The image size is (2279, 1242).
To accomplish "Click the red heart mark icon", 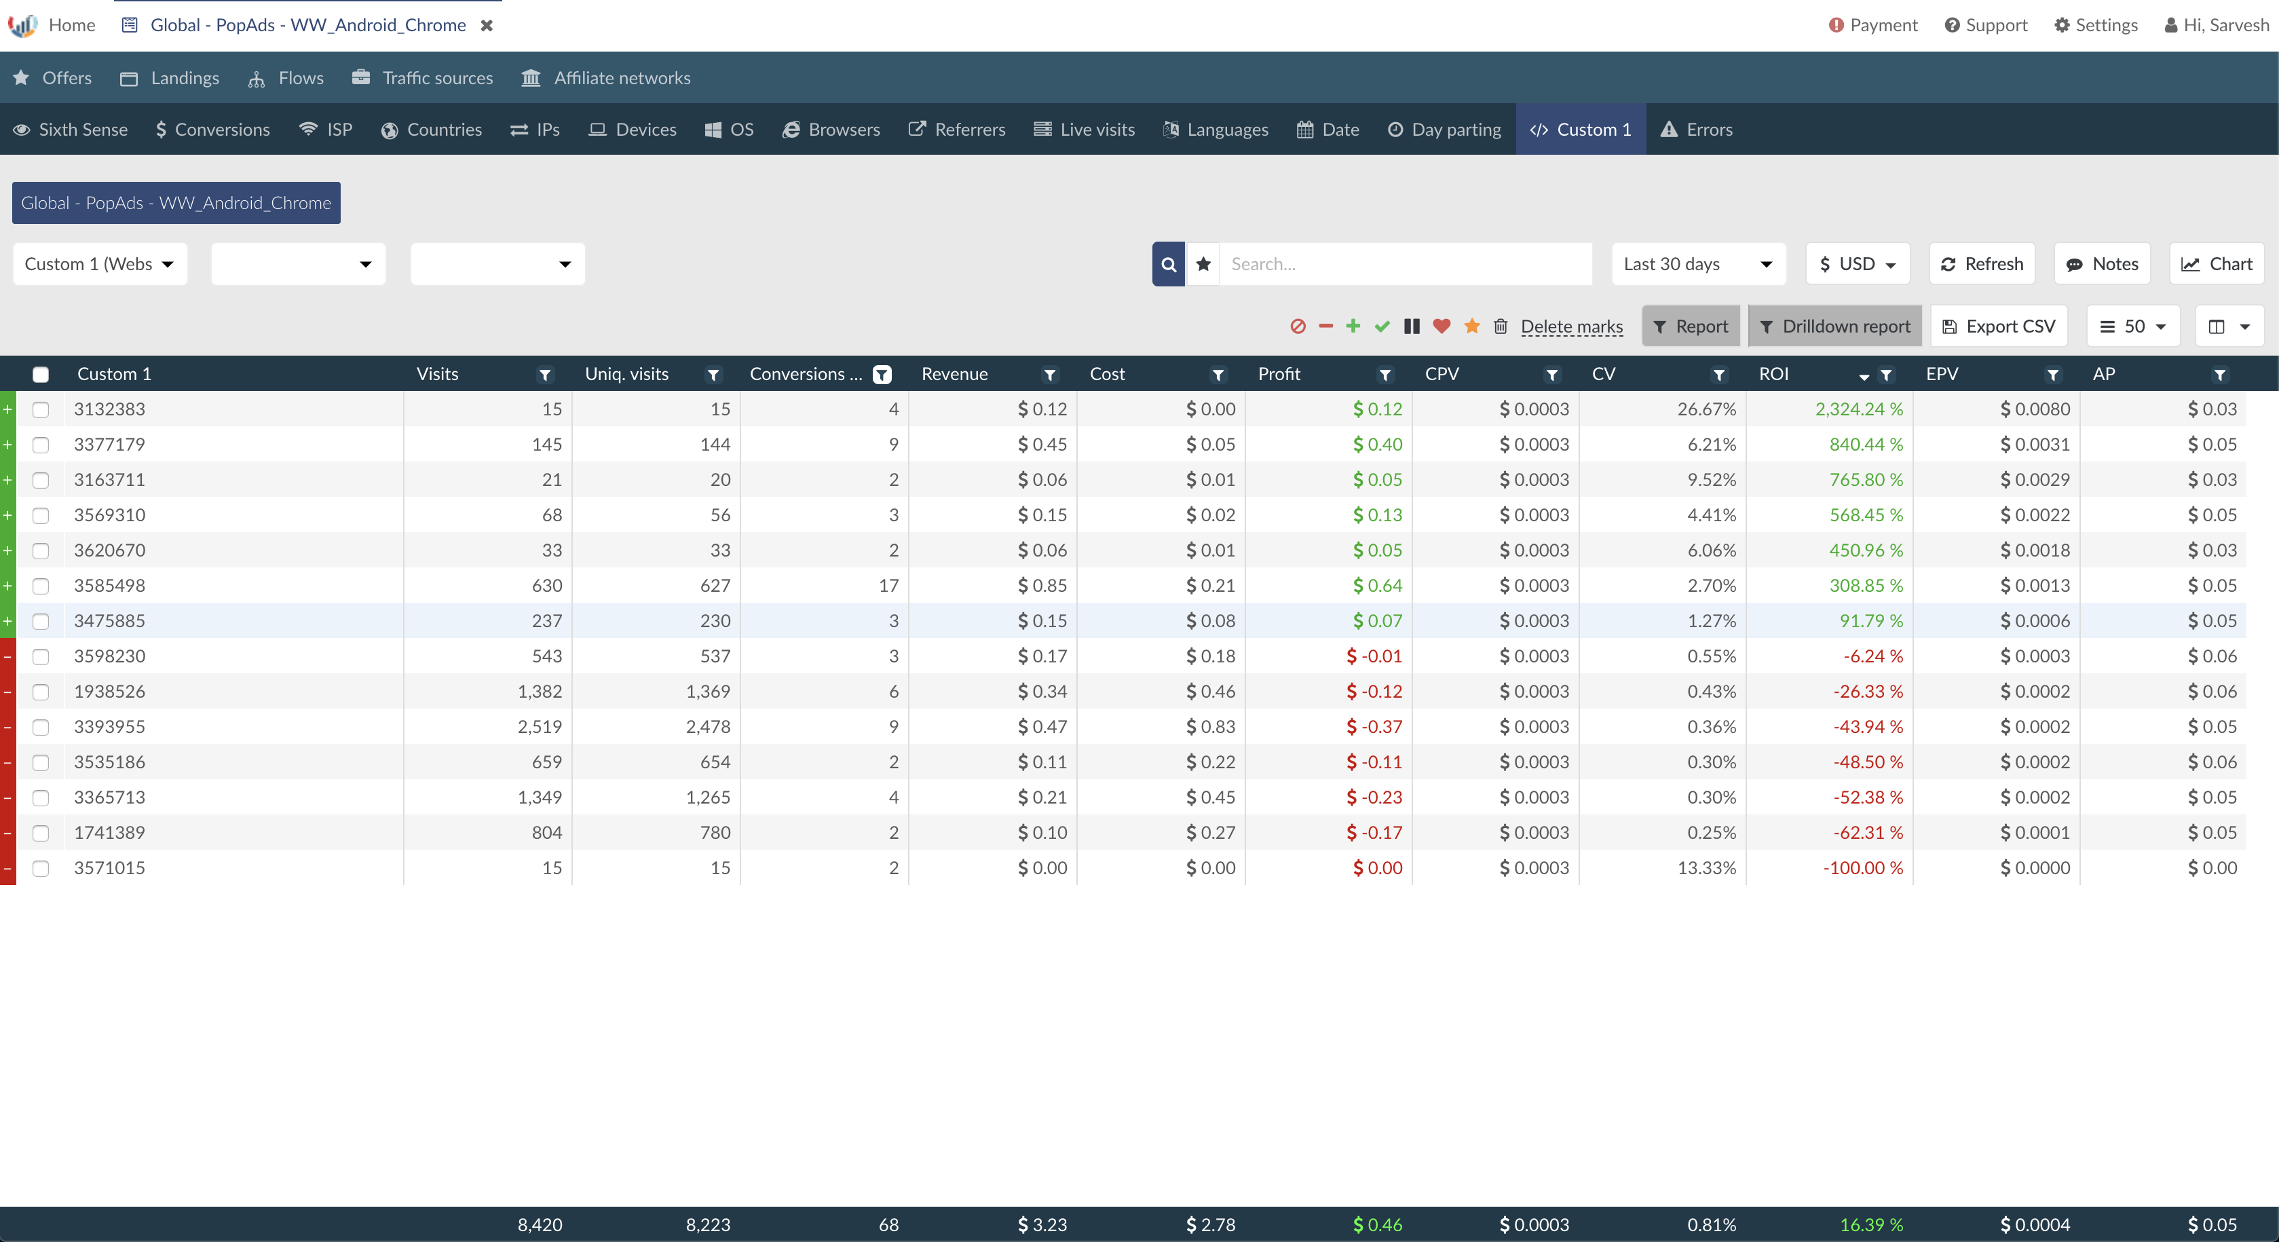I will tap(1442, 326).
